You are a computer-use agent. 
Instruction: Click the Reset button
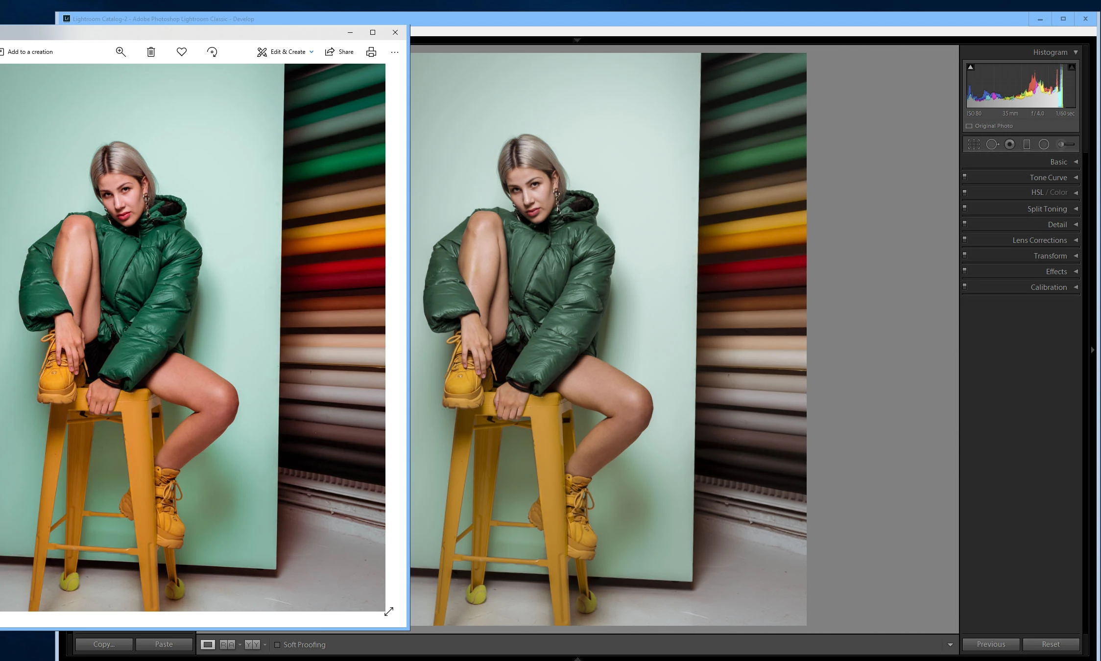tap(1051, 644)
